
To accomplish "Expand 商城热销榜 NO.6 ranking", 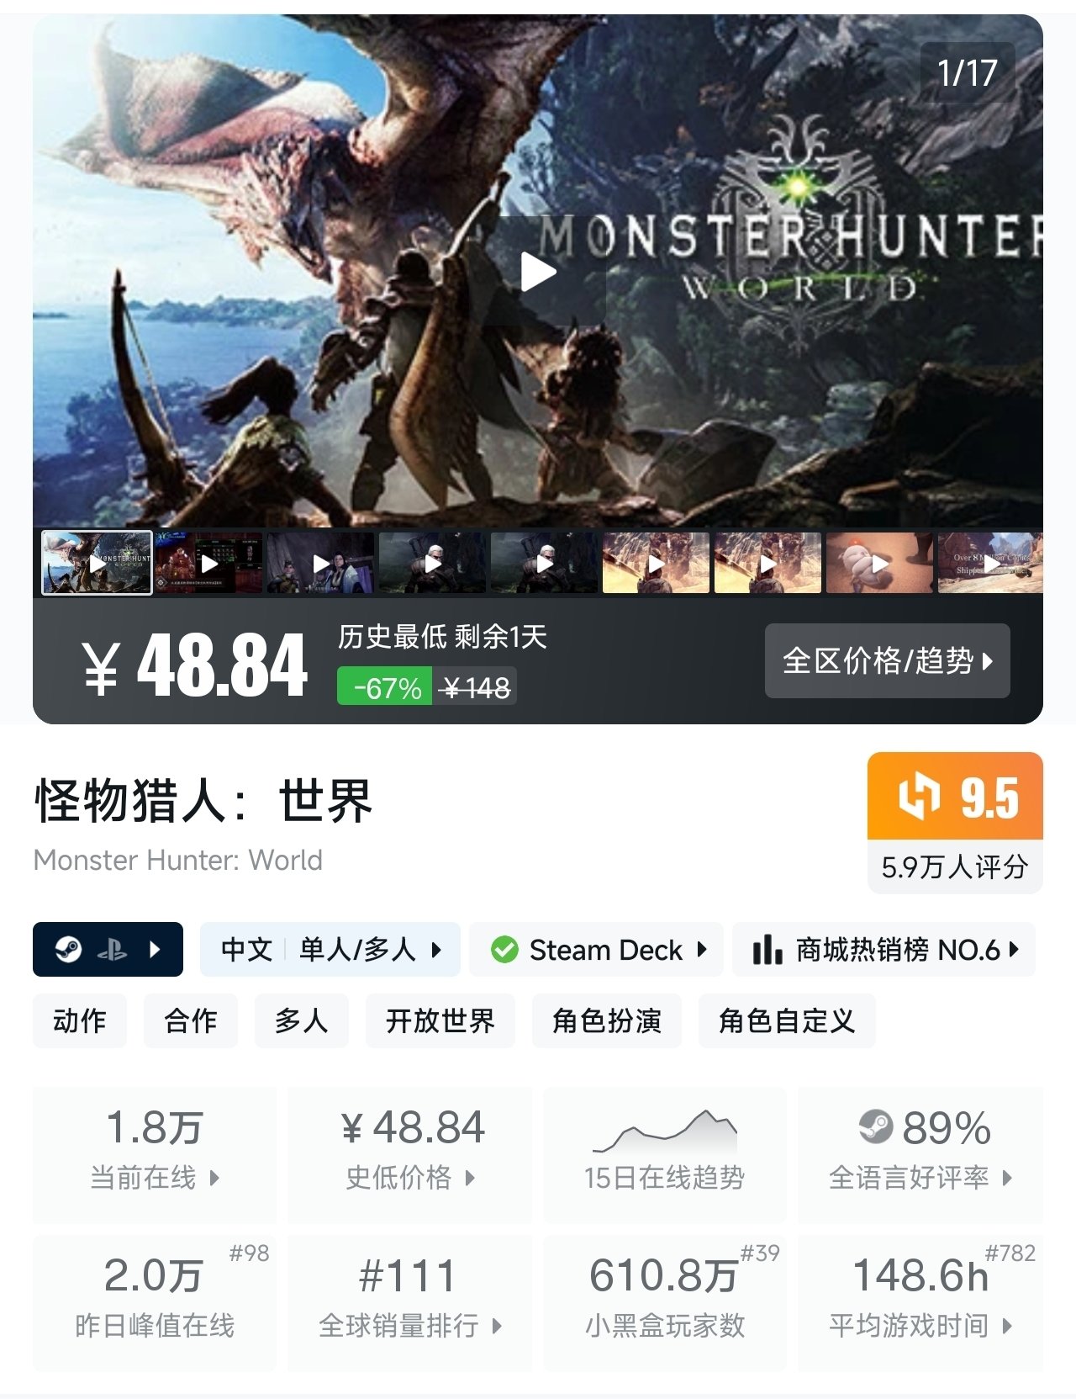I will click(883, 950).
